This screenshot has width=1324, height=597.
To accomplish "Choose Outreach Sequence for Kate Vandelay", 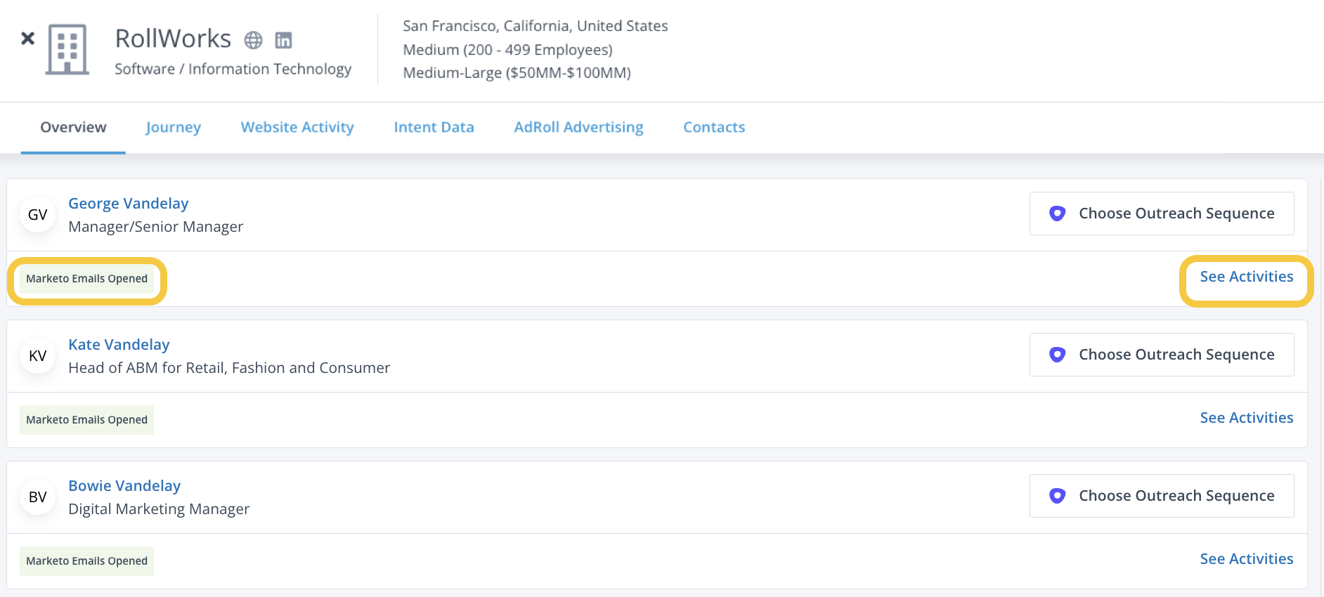I will (x=1161, y=355).
